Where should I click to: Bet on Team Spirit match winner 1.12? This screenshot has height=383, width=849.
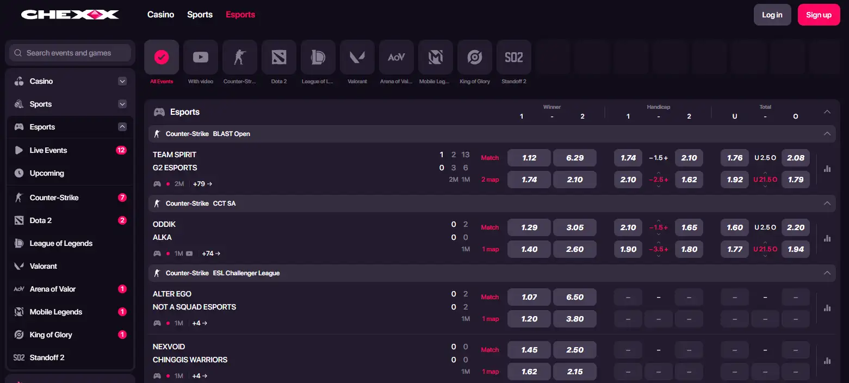pyautogui.click(x=529, y=158)
